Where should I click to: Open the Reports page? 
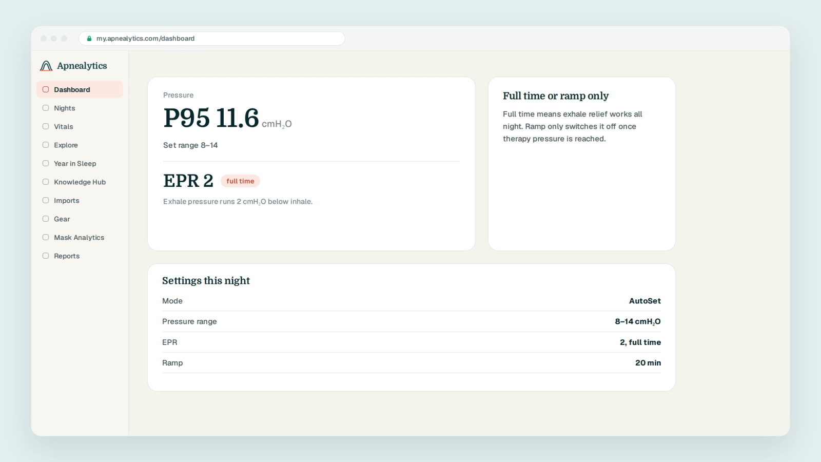[x=80, y=256]
